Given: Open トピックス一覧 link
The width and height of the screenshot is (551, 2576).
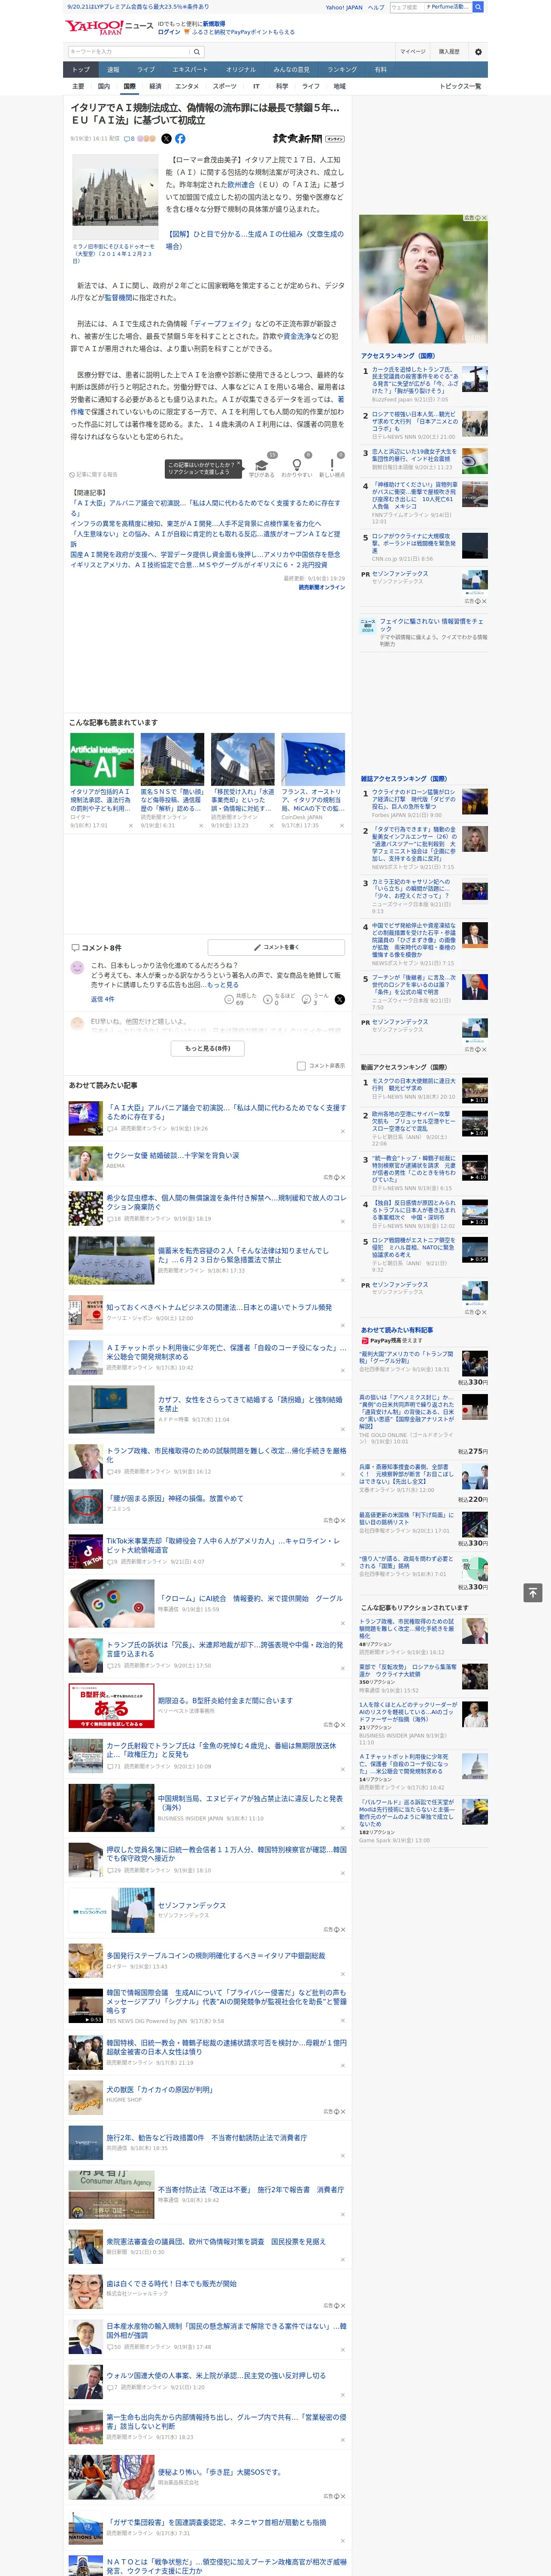Looking at the screenshot, I should [x=460, y=87].
